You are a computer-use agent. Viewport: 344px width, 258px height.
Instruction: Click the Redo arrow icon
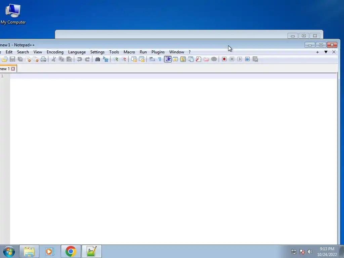coord(87,59)
